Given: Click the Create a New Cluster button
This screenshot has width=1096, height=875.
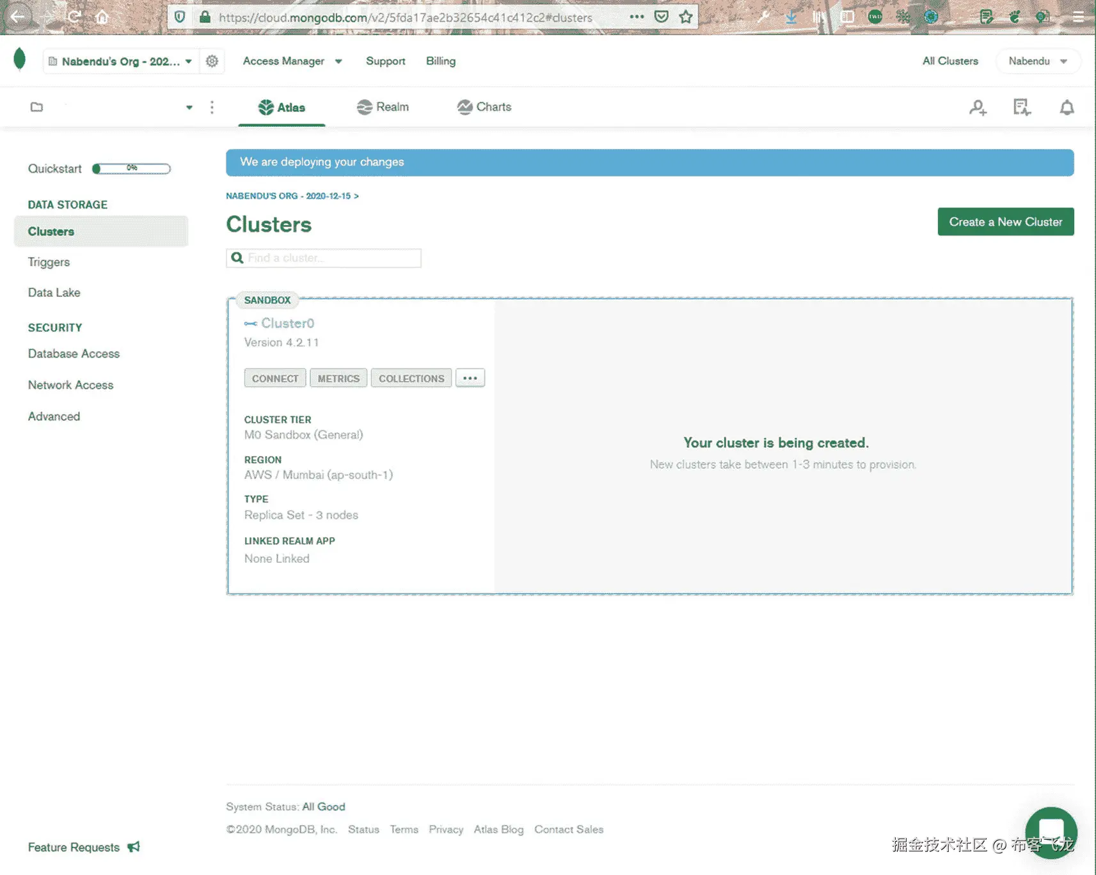Looking at the screenshot, I should [1006, 222].
